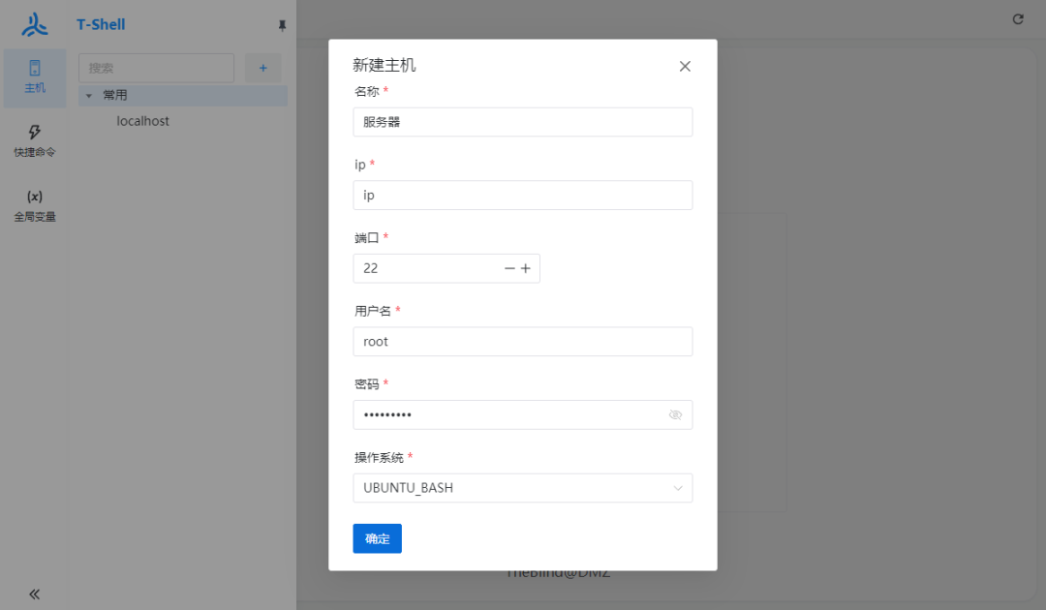Click the refresh icon at top right
Image resolution: width=1046 pixels, height=610 pixels.
(1017, 18)
